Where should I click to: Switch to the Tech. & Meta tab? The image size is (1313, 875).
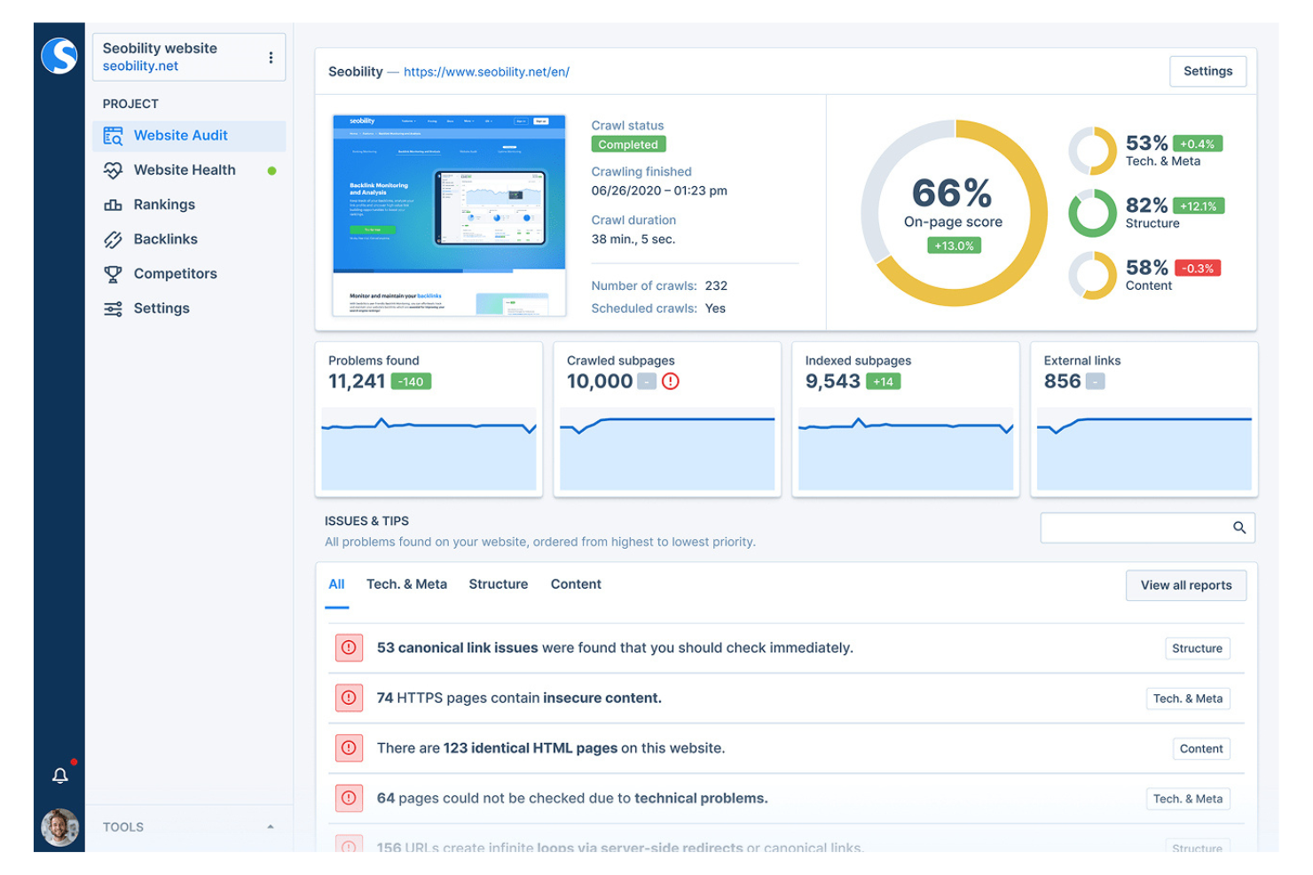click(406, 584)
